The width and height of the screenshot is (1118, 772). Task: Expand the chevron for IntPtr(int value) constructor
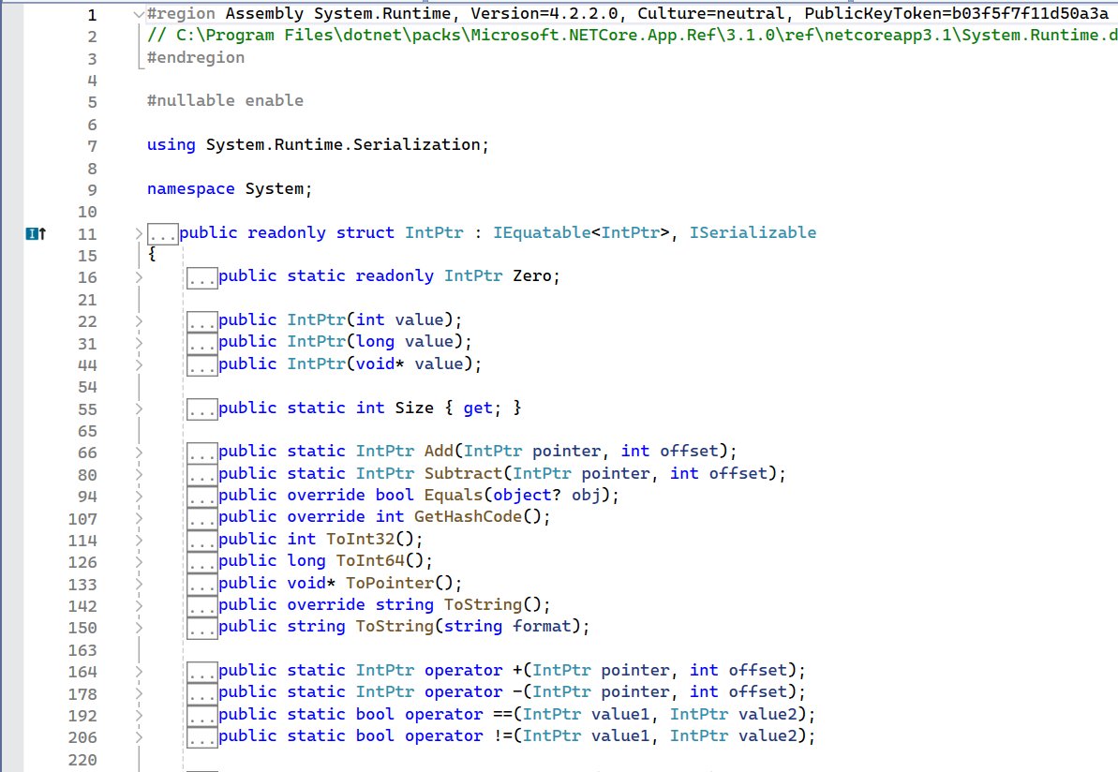(139, 320)
